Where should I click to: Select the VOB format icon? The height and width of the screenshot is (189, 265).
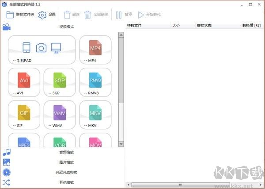pos(60,142)
